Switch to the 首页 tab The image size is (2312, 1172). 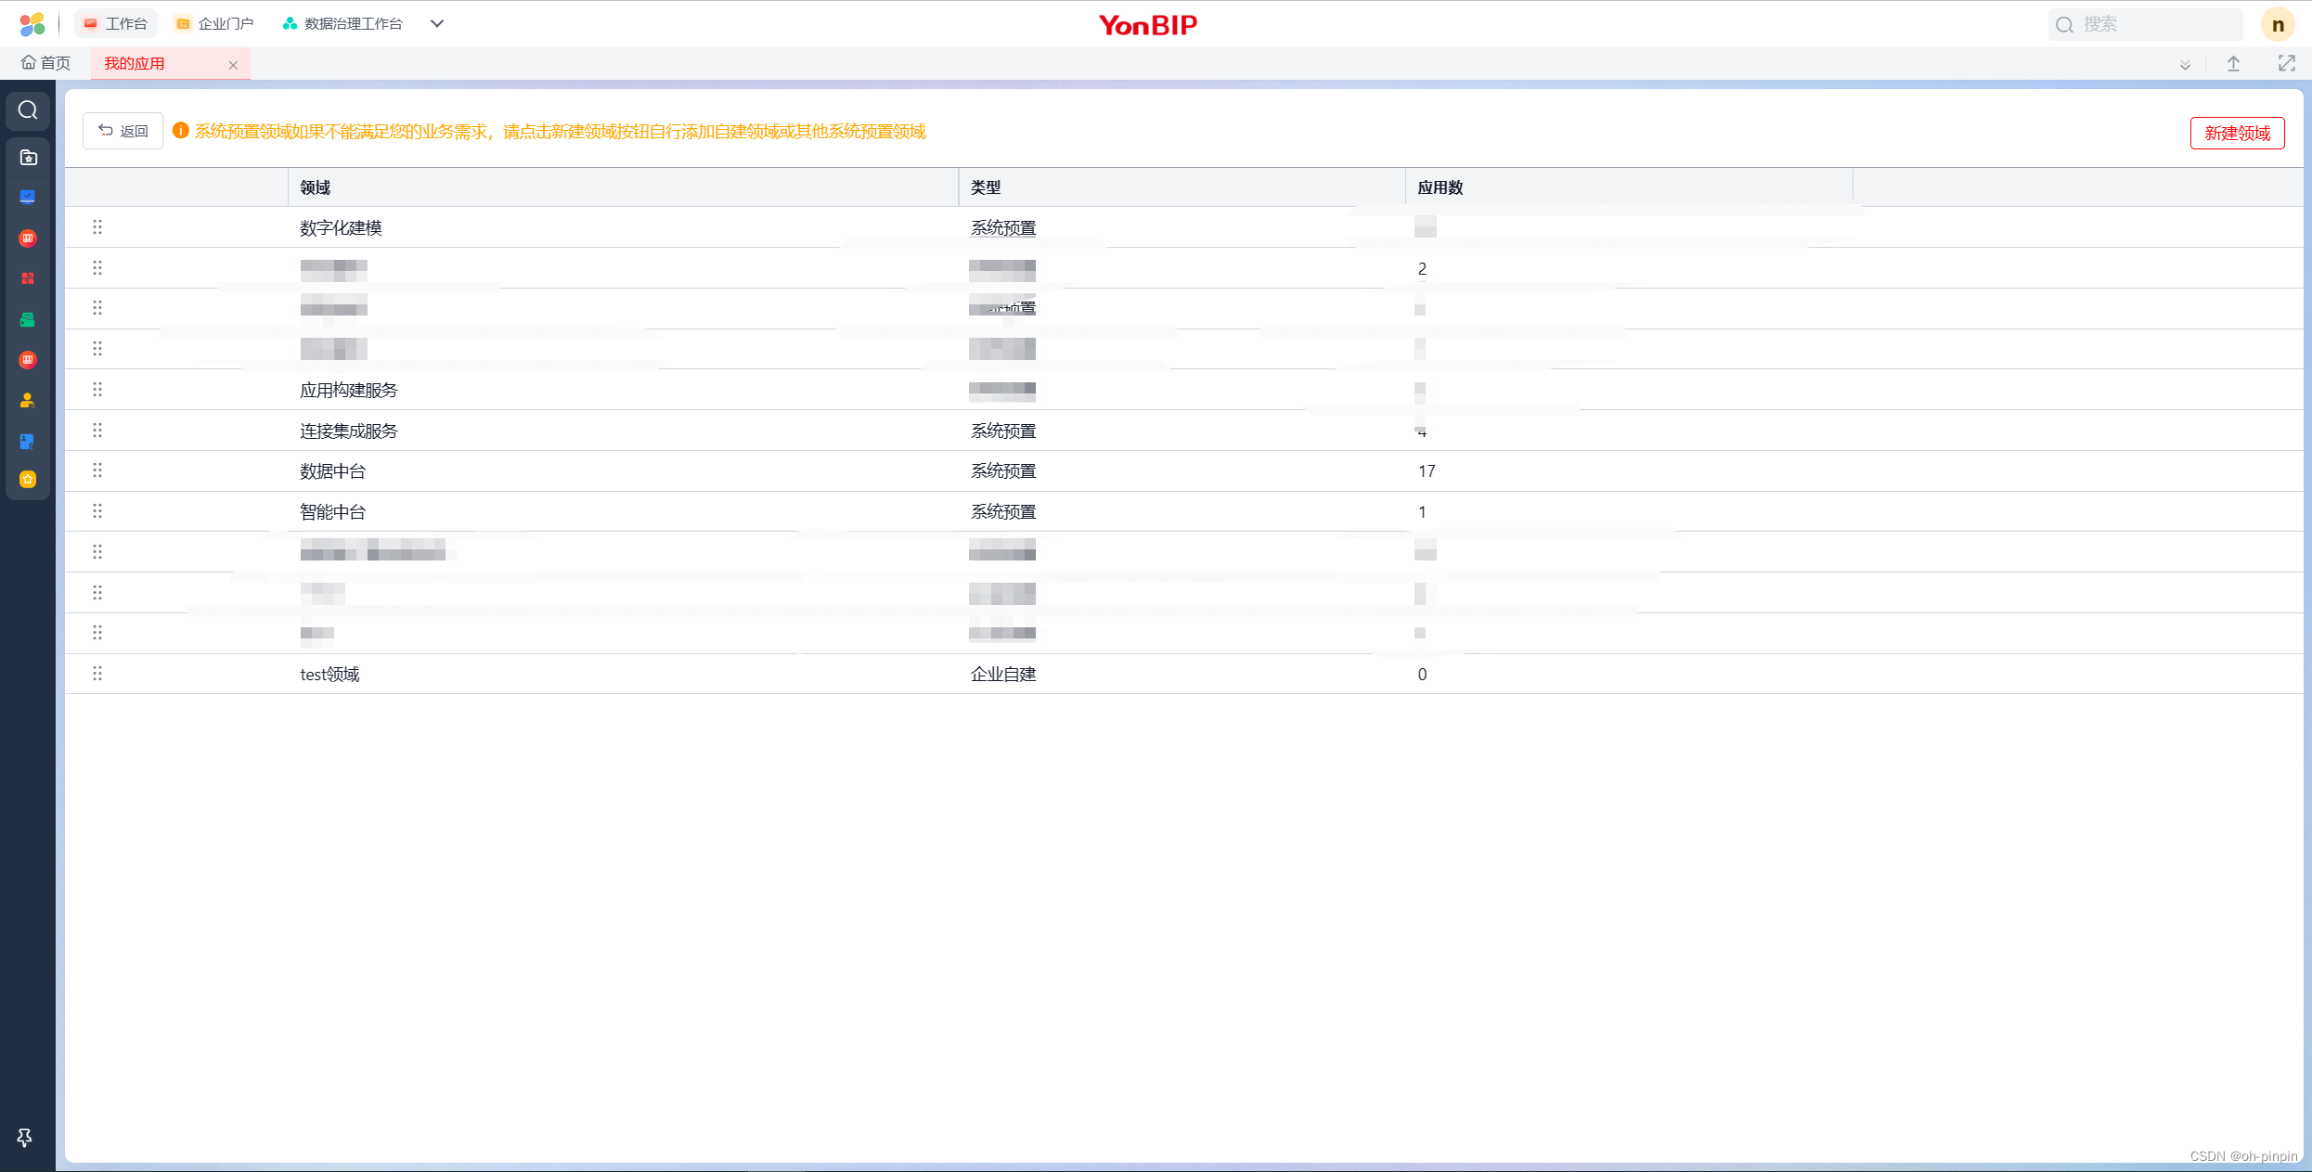[46, 63]
